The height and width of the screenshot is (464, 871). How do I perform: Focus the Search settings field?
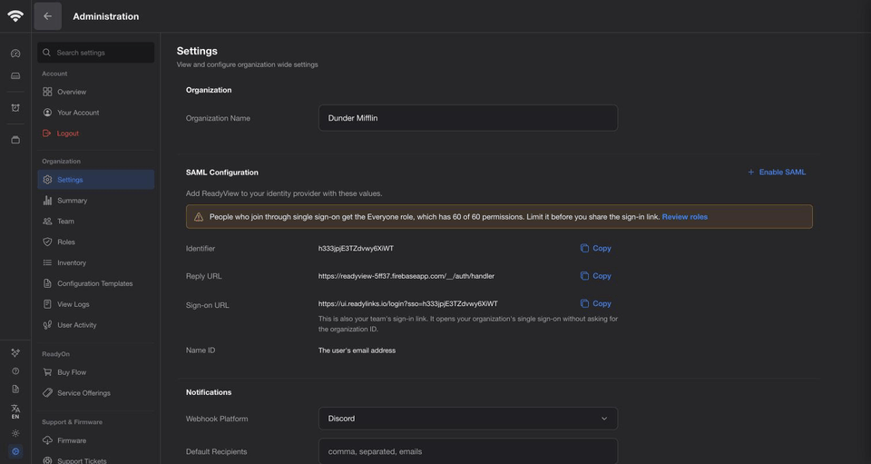[x=95, y=53]
